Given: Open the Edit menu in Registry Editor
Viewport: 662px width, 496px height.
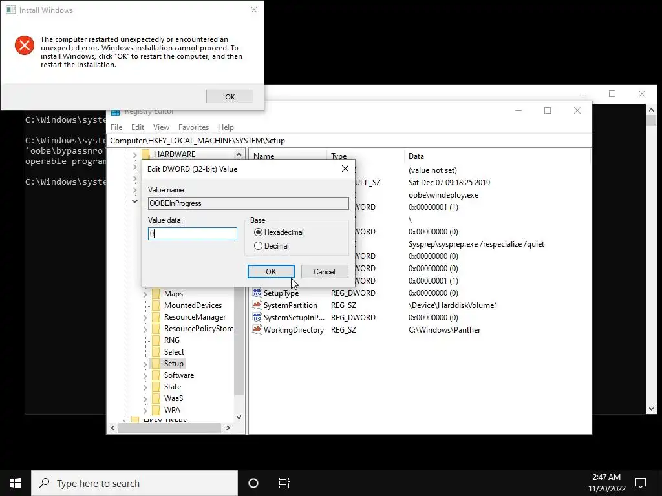Looking at the screenshot, I should point(138,127).
